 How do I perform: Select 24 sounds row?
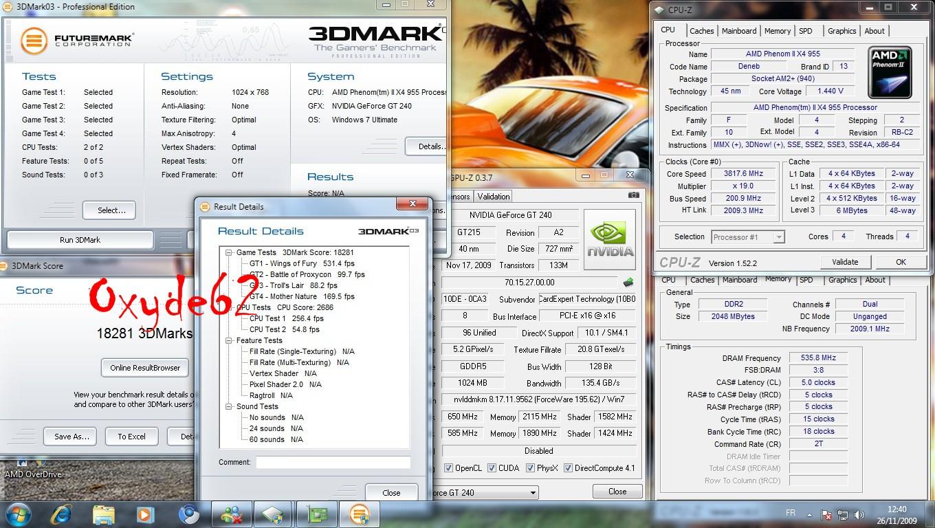tap(276, 428)
